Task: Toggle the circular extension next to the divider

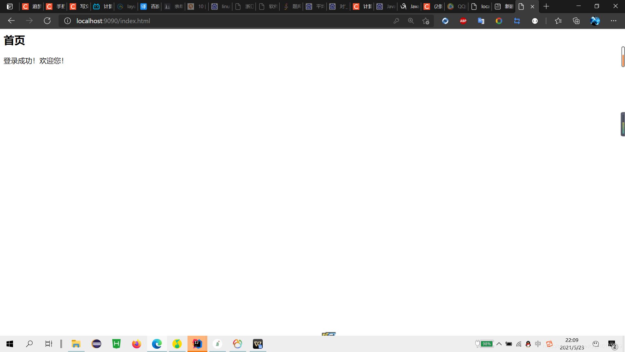Action: (535, 21)
